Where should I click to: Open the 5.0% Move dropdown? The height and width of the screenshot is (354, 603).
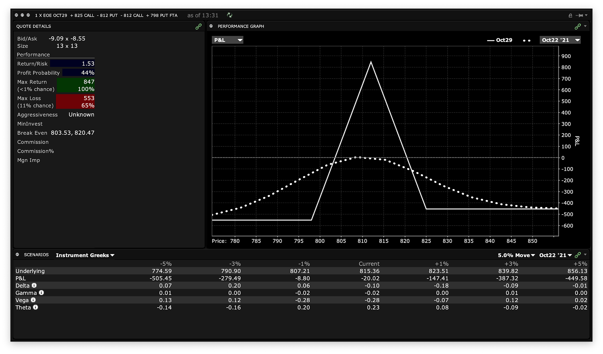pyautogui.click(x=516, y=255)
